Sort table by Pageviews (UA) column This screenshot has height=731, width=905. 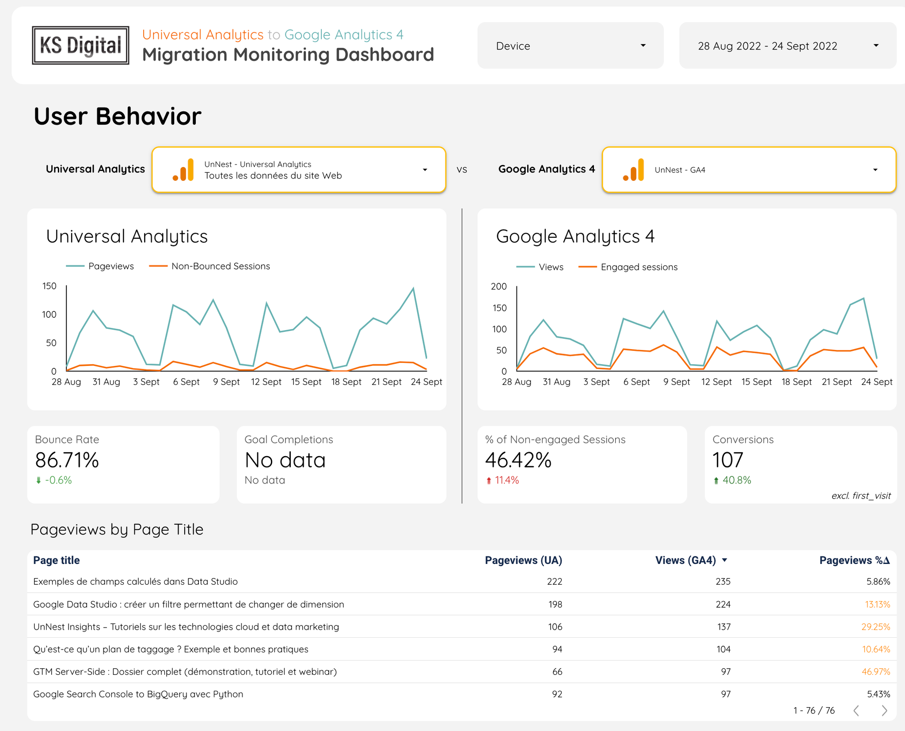point(523,560)
